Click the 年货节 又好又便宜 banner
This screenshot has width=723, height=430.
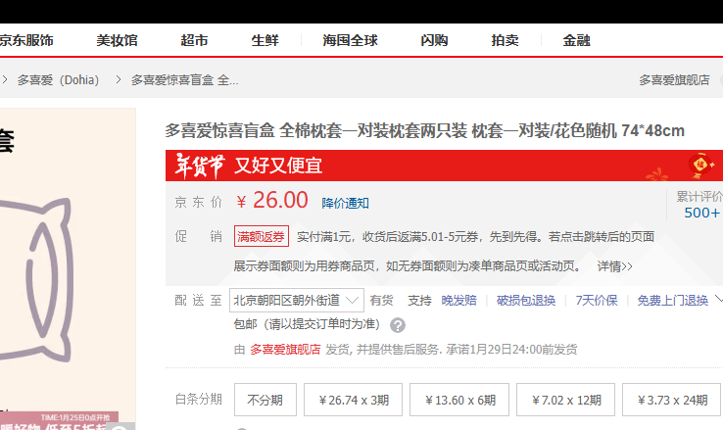(444, 165)
